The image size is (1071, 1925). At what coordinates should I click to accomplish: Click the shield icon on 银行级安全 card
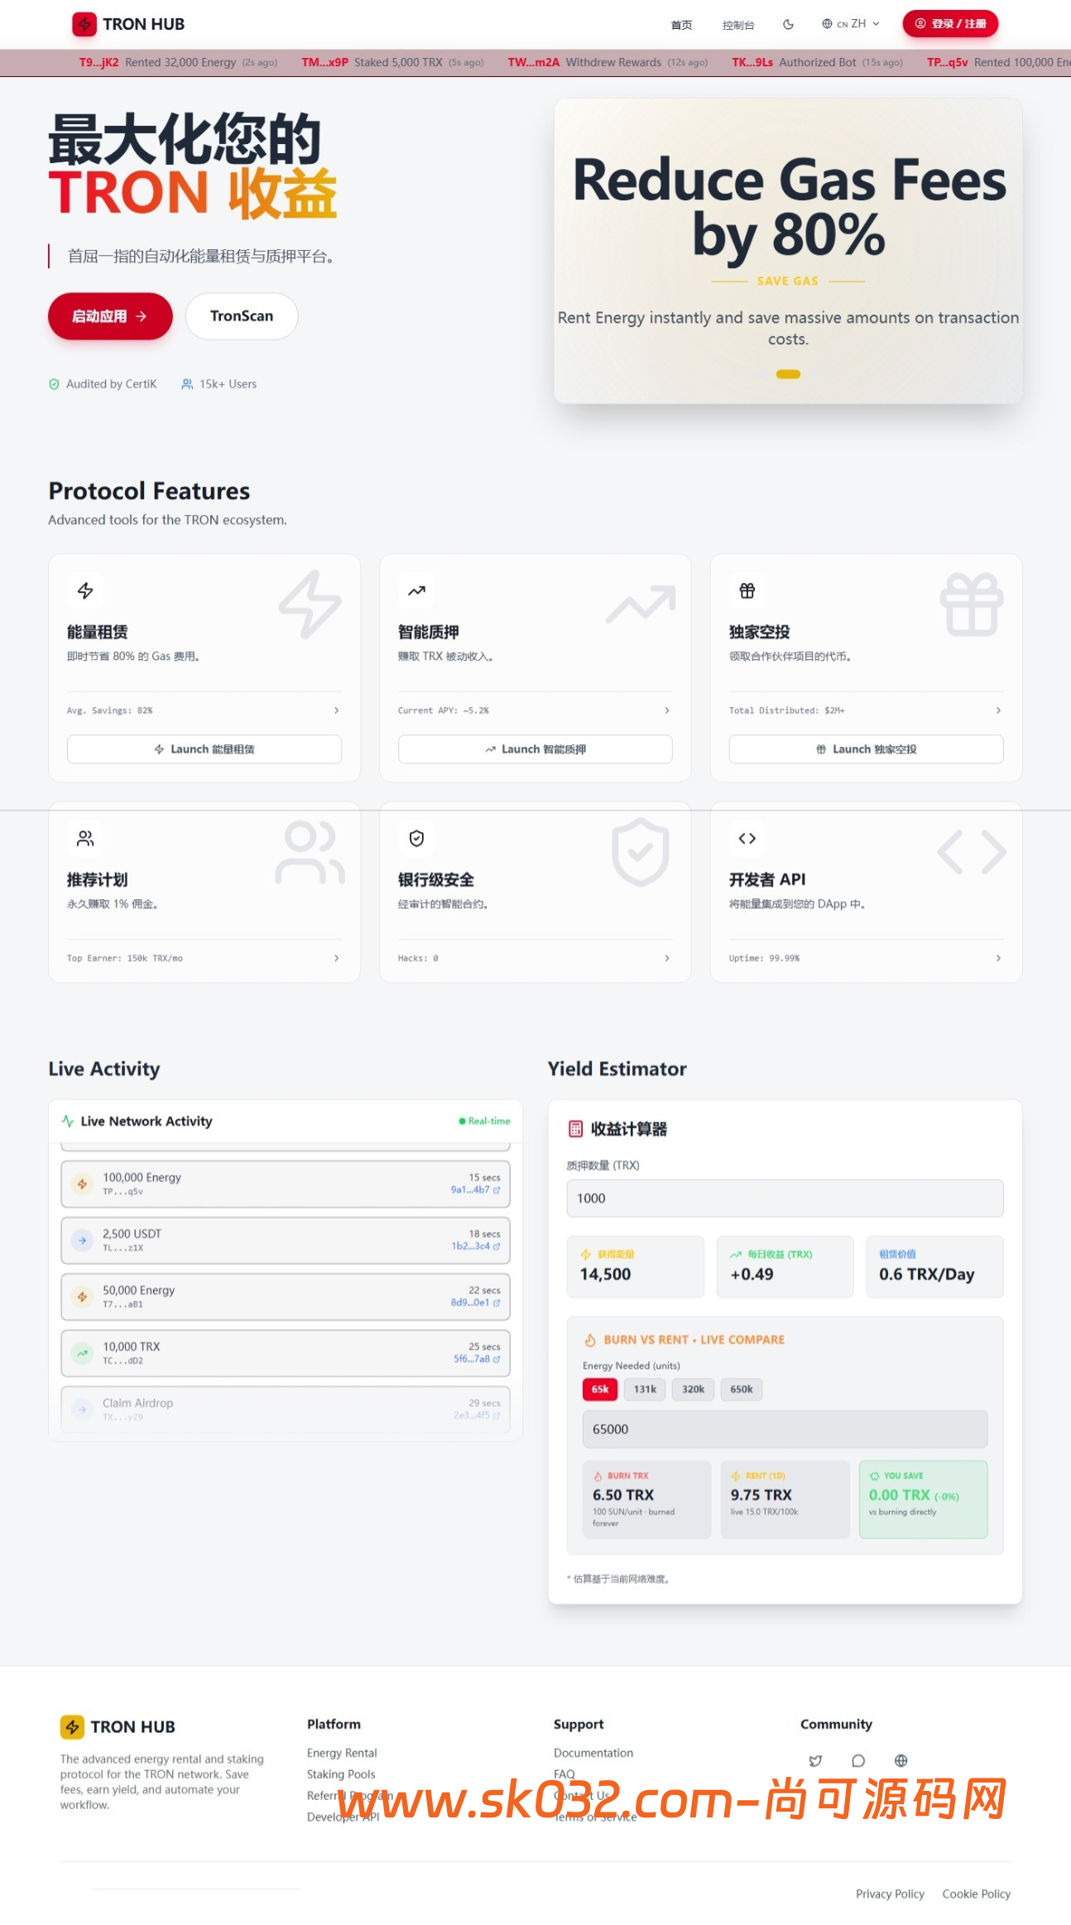point(416,838)
